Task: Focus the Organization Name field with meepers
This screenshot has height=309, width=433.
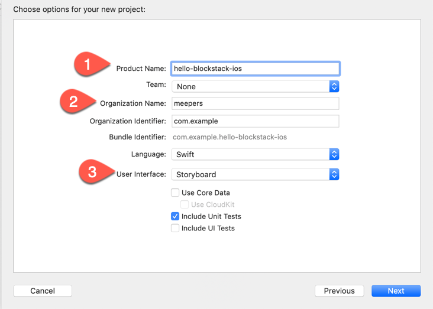Action: tap(255, 103)
